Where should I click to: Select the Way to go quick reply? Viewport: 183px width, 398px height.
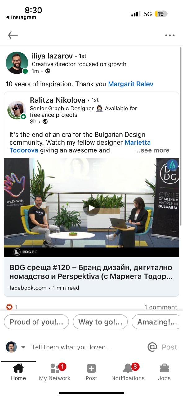(100, 322)
